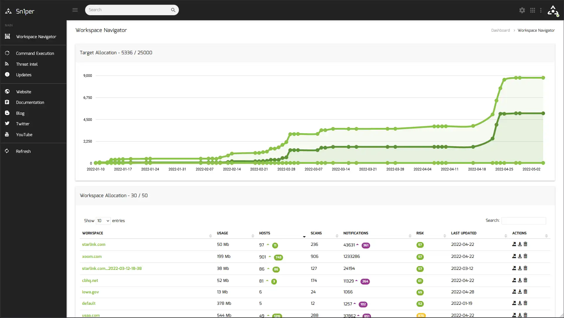
Task: Toggle the NOTIFICATIONS sort for iowa.gov
Action: 409,234
